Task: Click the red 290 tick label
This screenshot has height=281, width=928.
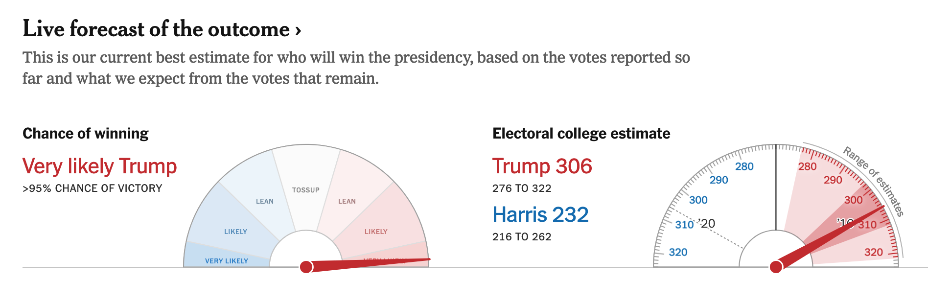Action: click(833, 180)
